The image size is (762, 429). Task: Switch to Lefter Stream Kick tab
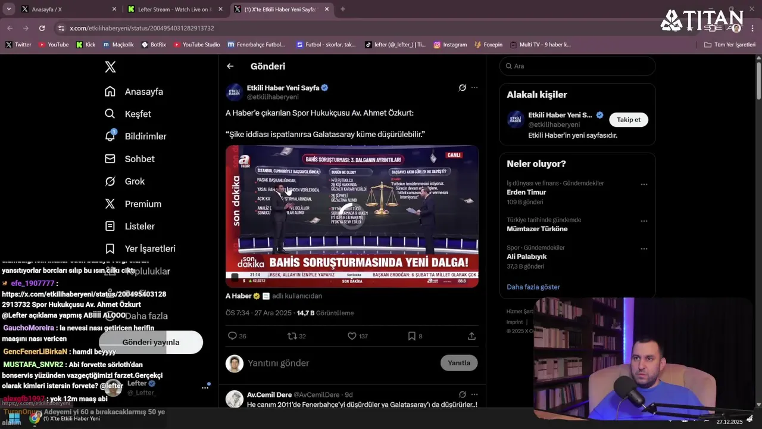point(174,9)
